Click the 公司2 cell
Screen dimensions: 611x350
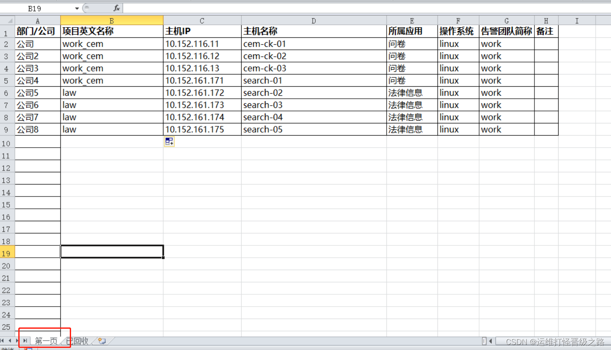click(x=38, y=56)
